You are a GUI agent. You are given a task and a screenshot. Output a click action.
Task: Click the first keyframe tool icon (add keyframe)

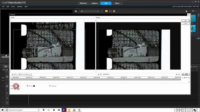click(x=12, y=75)
